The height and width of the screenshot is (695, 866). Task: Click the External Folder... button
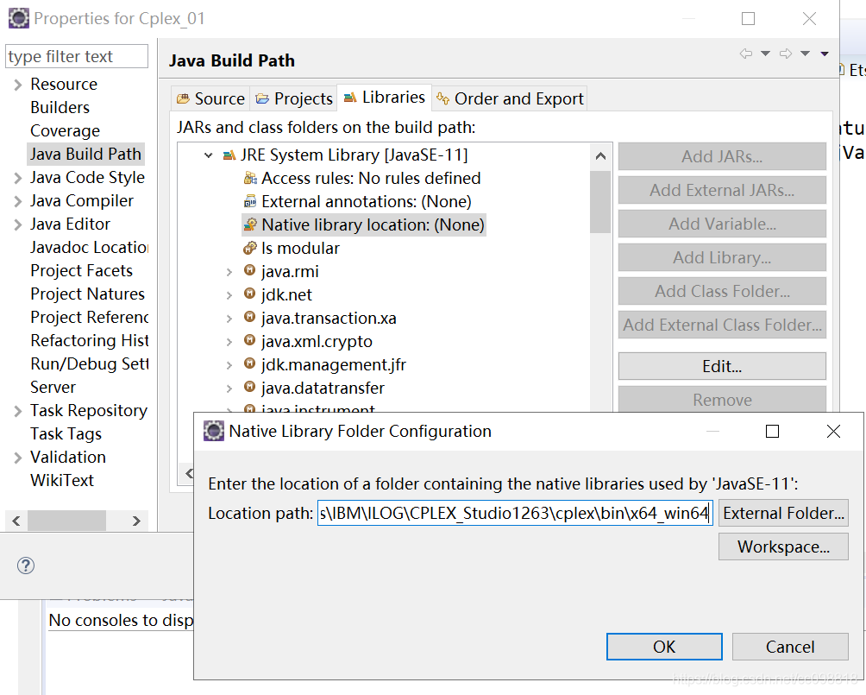(783, 513)
